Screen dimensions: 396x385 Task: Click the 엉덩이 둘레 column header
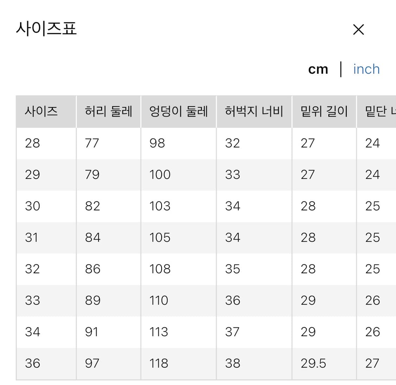[178, 111]
